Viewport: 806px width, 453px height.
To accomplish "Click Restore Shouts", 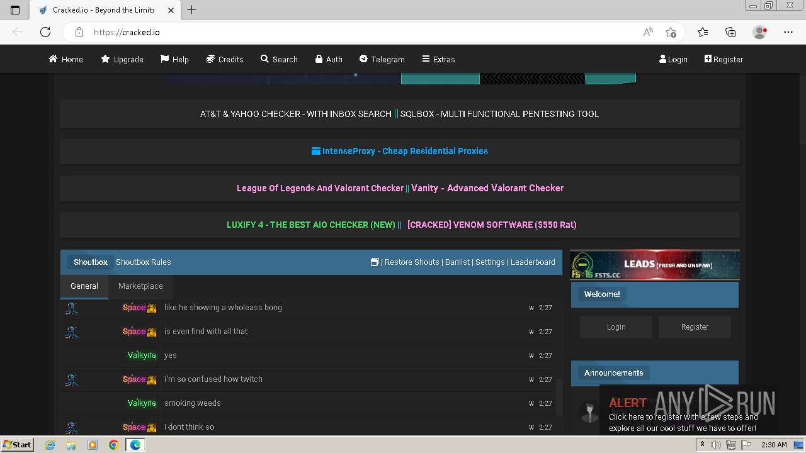I will pyautogui.click(x=412, y=262).
